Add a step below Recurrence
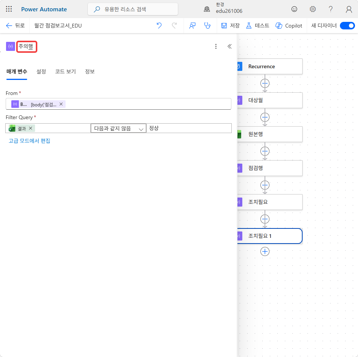 [265, 83]
